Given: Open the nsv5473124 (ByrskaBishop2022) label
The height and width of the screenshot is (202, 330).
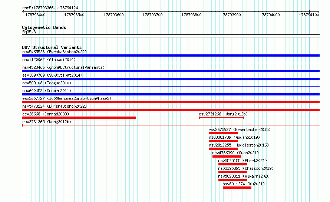Looking at the screenshot, I should 55,106.
